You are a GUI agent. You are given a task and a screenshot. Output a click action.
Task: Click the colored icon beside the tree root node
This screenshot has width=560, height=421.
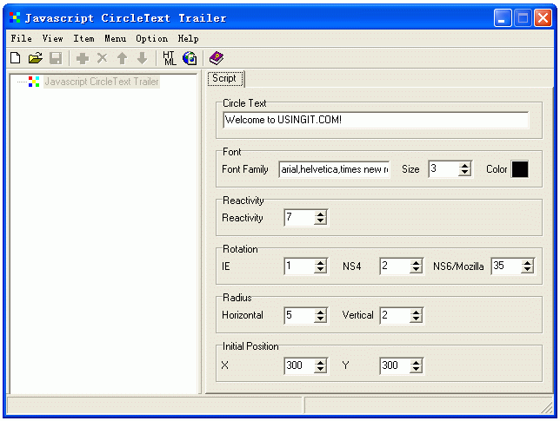(x=34, y=82)
